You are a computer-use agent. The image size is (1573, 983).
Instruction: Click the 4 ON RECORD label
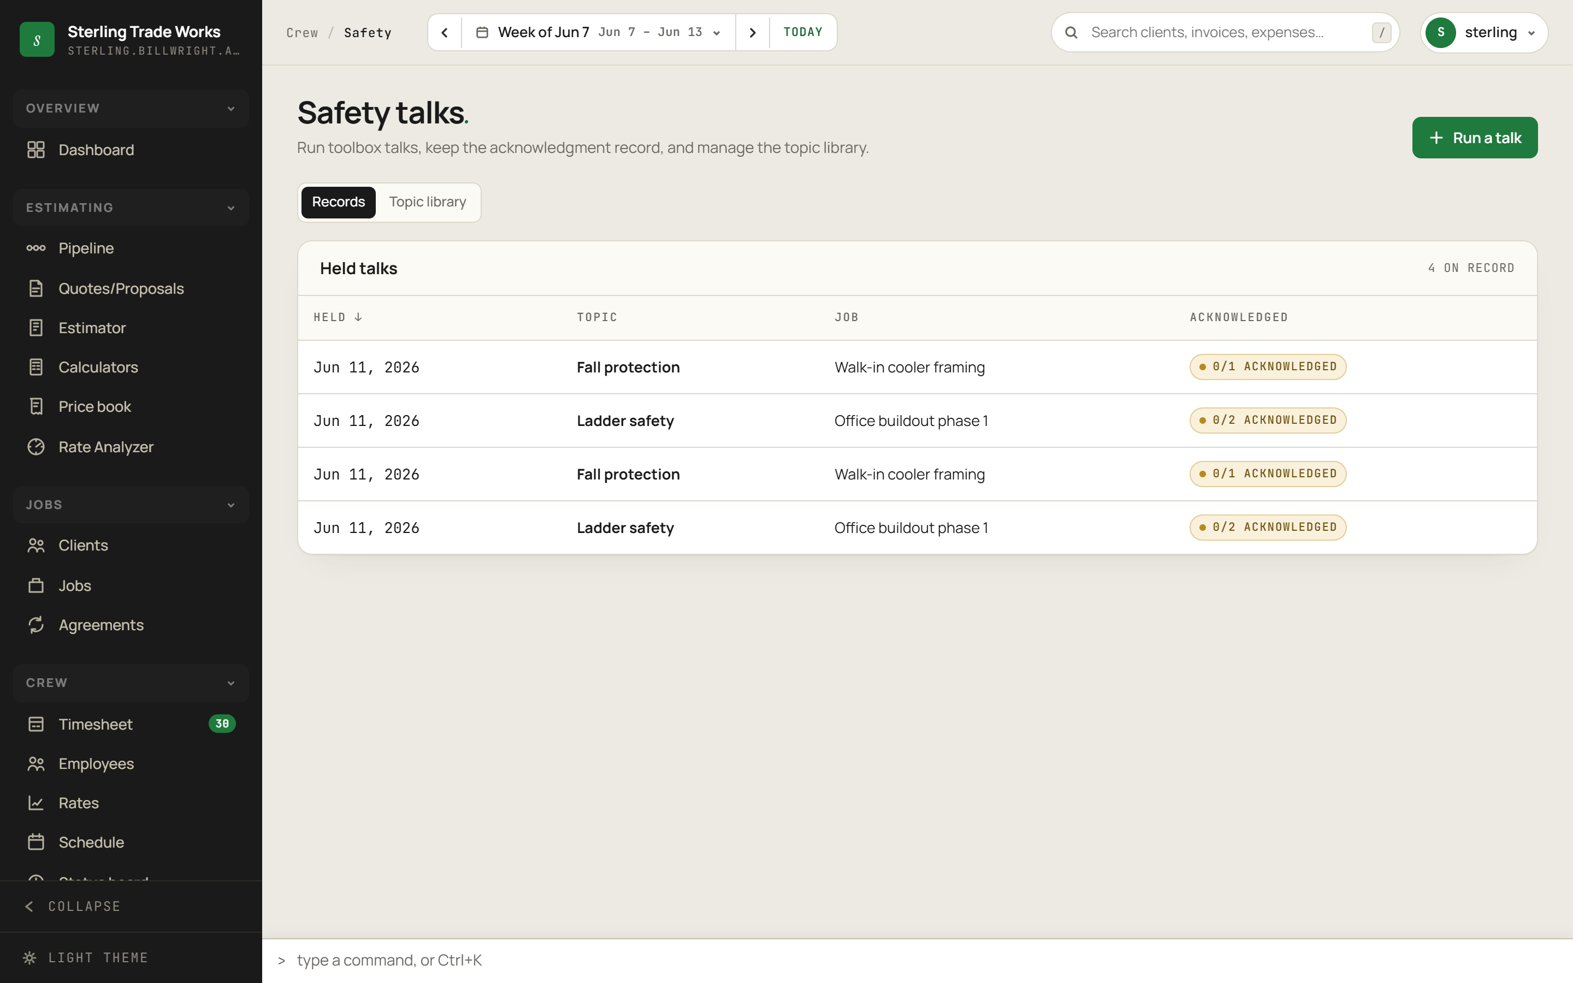click(x=1471, y=268)
